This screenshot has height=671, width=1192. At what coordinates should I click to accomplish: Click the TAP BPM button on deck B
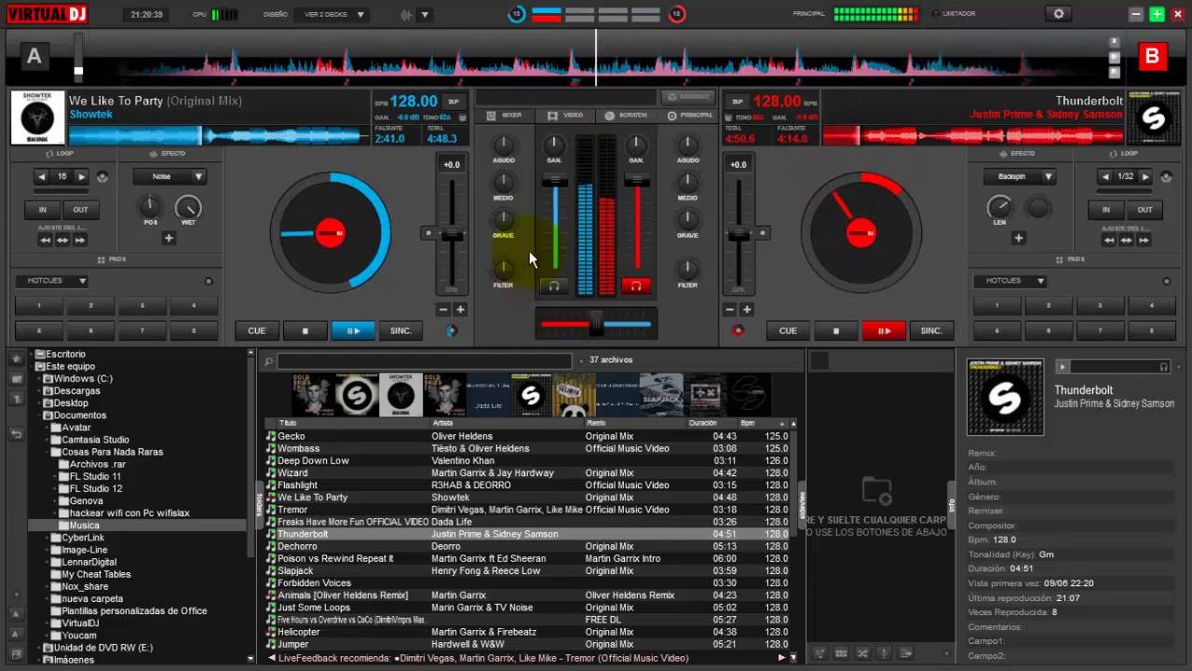(737, 101)
